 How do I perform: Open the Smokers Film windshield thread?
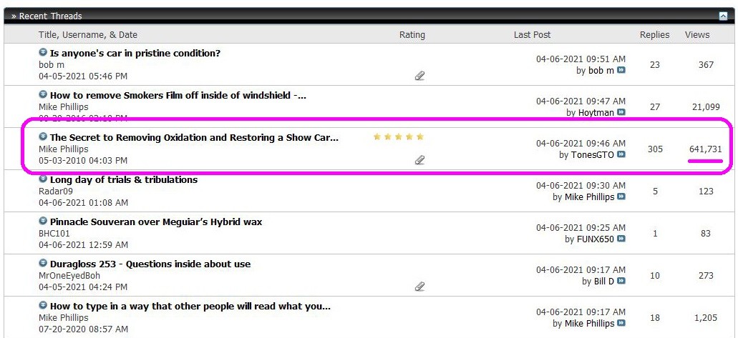coord(178,96)
